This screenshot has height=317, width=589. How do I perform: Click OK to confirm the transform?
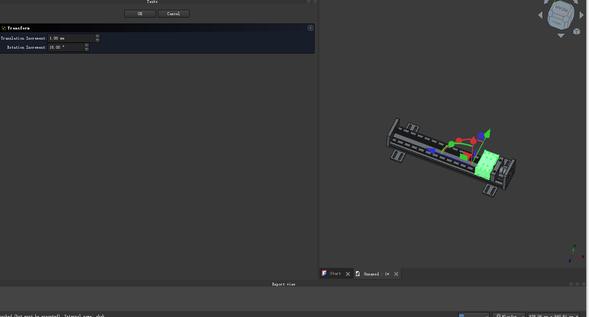[x=140, y=14]
